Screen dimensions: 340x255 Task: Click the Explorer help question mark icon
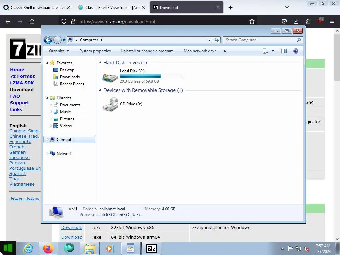(296, 51)
